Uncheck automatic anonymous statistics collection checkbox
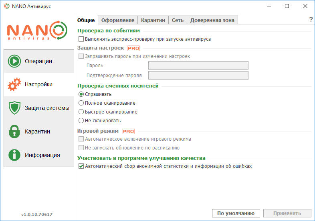Screen dimensions: 315x221 81,166
